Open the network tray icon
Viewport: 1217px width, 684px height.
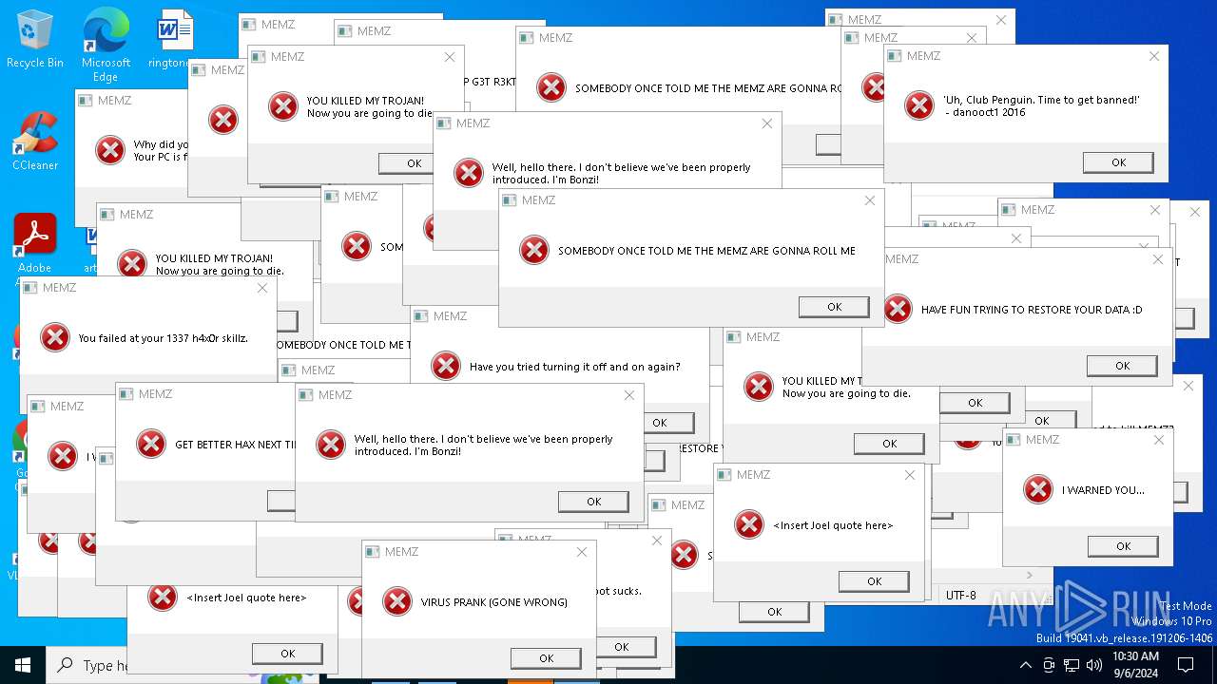pyautogui.click(x=1072, y=665)
